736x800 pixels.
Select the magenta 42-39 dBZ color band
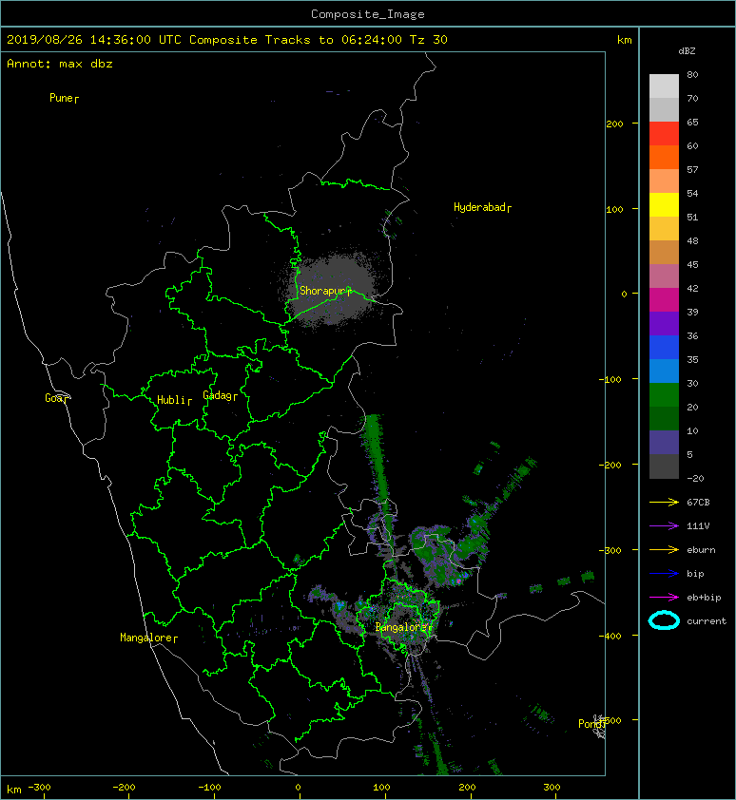664,300
